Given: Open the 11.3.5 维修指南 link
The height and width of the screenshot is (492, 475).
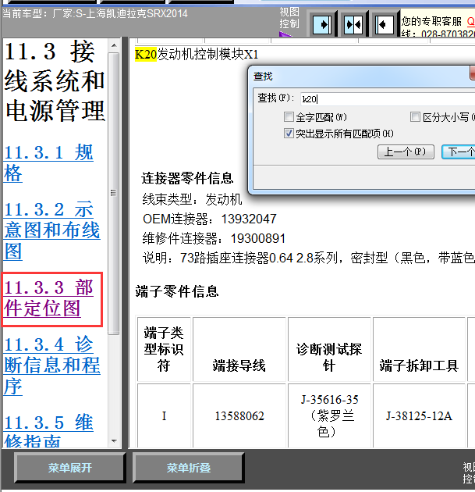Looking at the screenshot, I should click(x=48, y=430).
